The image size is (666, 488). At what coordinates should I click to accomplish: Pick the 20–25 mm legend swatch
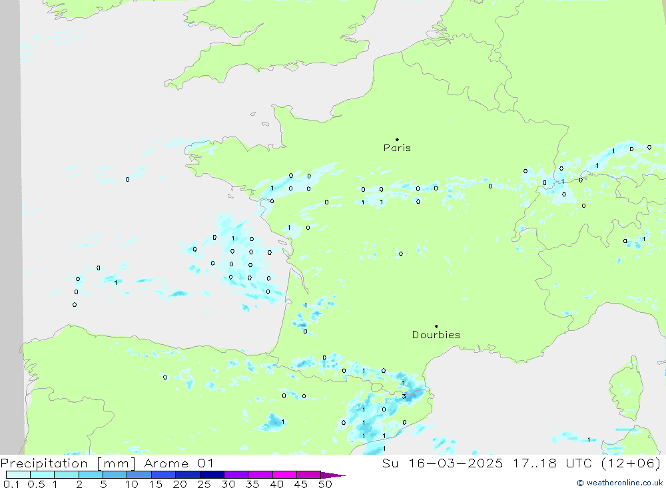(x=188, y=475)
